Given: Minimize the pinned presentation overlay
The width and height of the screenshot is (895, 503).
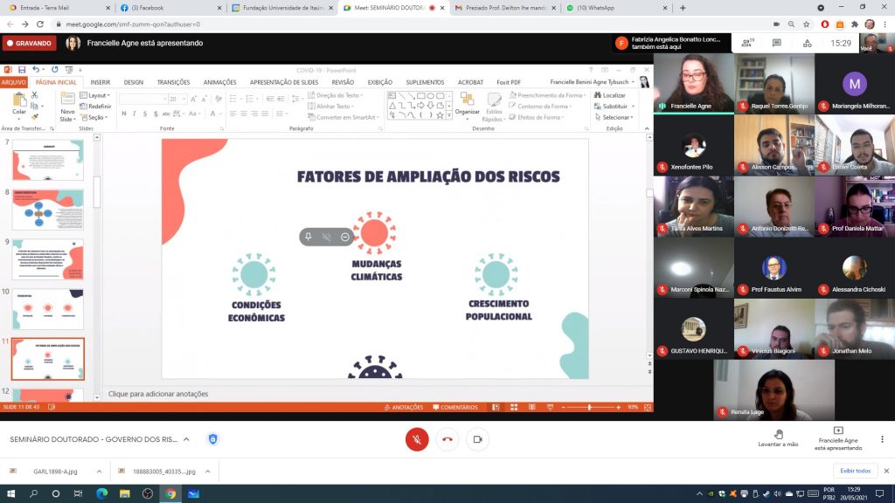Looking at the screenshot, I should point(345,237).
